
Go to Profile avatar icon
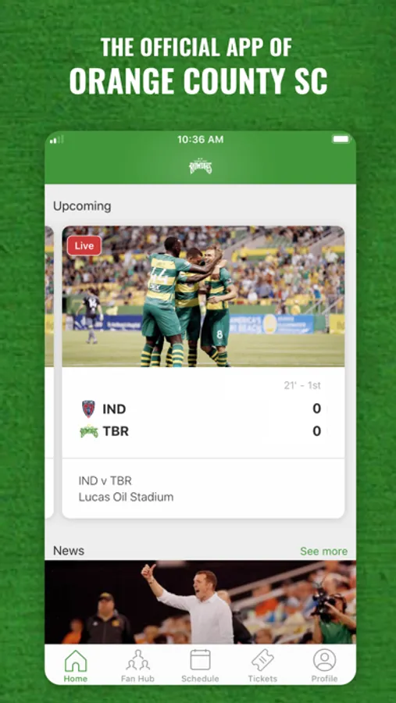pyautogui.click(x=325, y=660)
